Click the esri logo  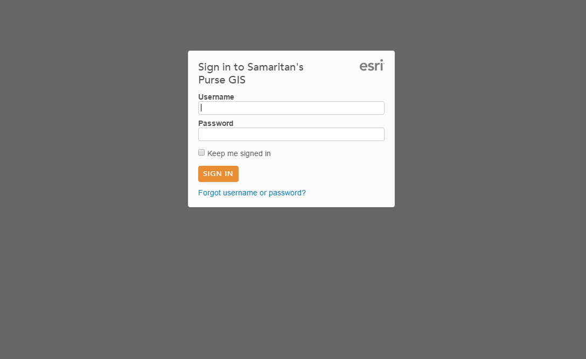click(x=372, y=66)
